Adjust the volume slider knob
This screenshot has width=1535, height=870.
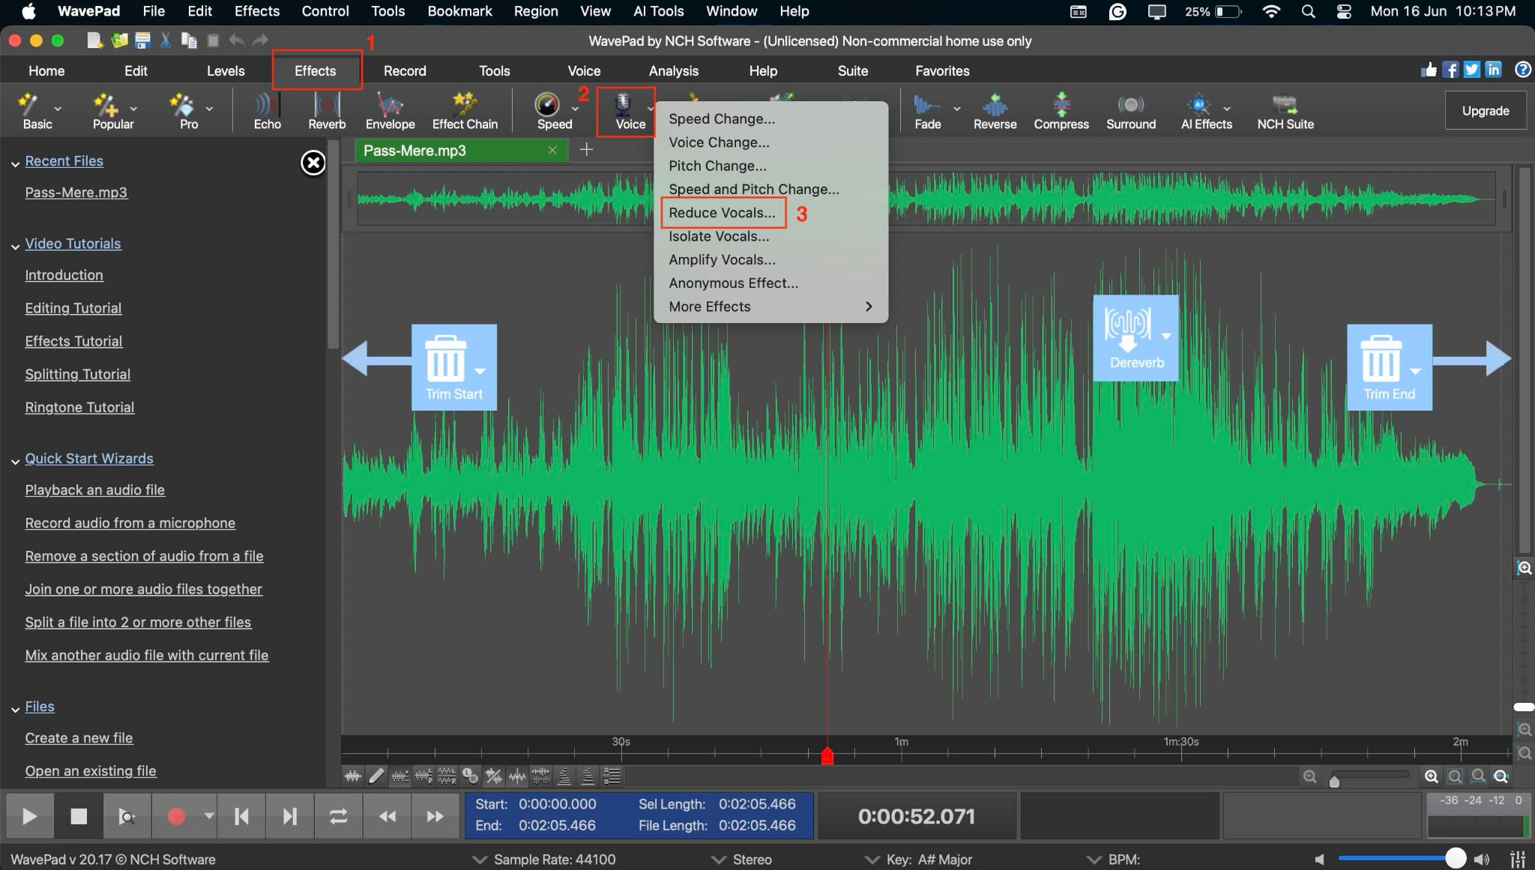click(1455, 858)
